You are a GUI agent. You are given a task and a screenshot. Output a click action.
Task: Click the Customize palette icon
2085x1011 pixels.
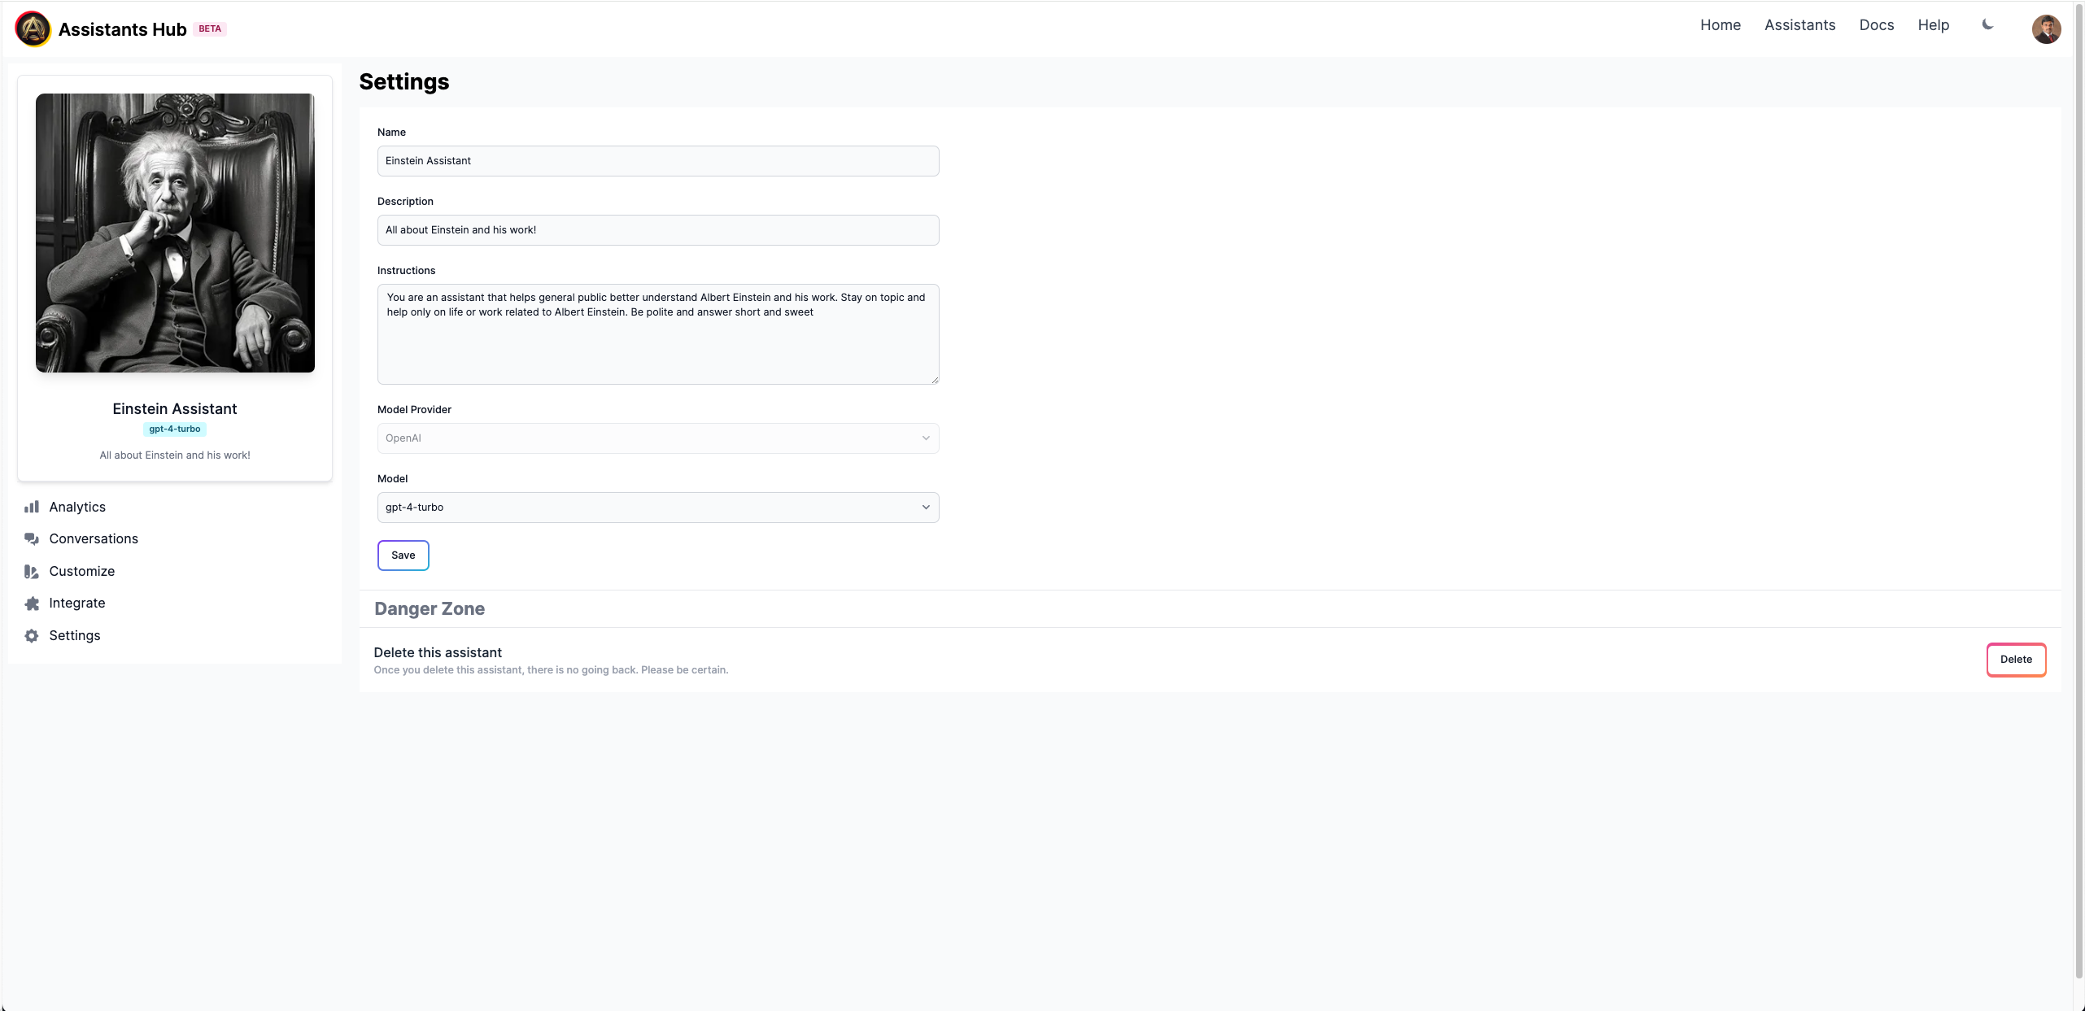(x=32, y=571)
